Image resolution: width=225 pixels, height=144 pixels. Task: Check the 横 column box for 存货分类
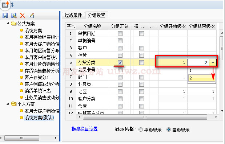coord(141,62)
